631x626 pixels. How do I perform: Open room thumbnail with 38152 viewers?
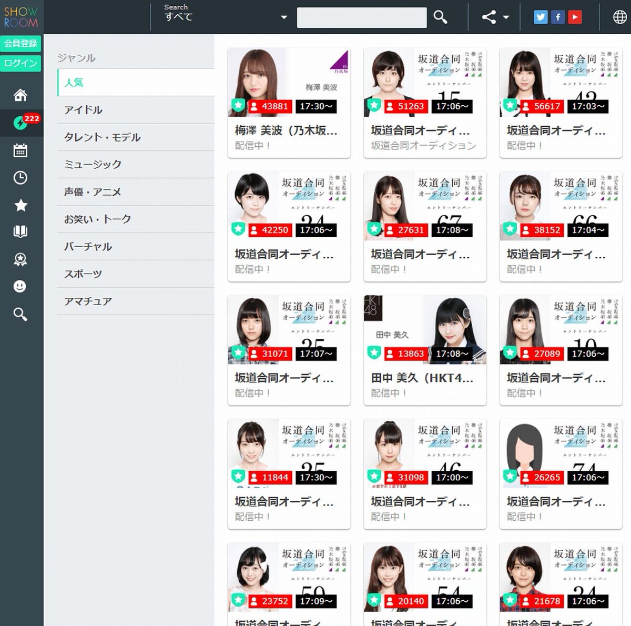pos(561,206)
